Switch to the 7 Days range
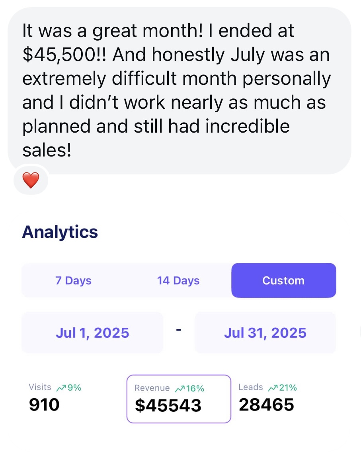 coord(73,280)
